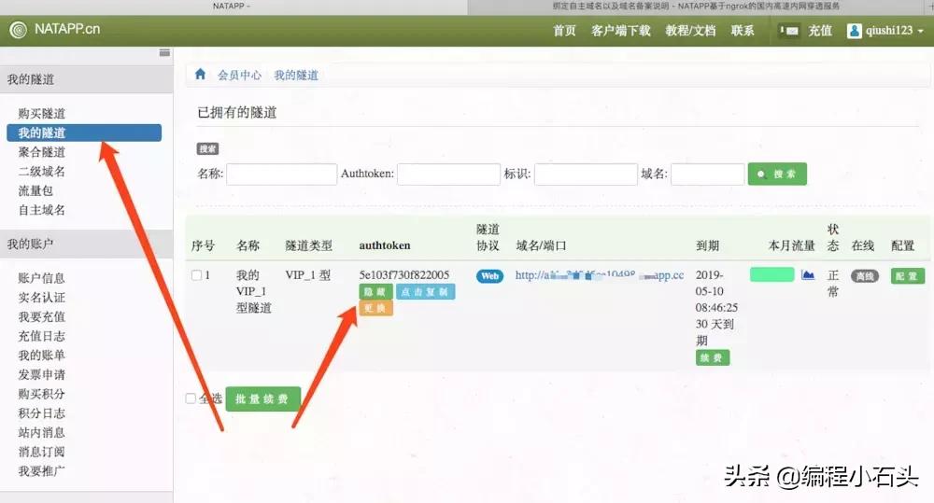Open 充值 in the top navigation
This screenshot has height=503, width=934.
(x=820, y=31)
